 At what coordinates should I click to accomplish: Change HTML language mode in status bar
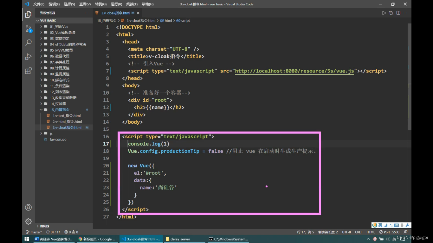click(371, 232)
